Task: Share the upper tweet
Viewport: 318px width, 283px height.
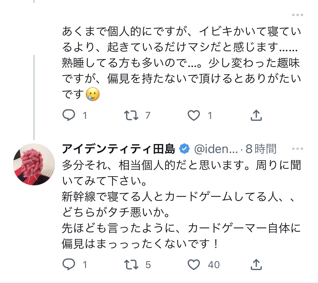Action: (256, 116)
